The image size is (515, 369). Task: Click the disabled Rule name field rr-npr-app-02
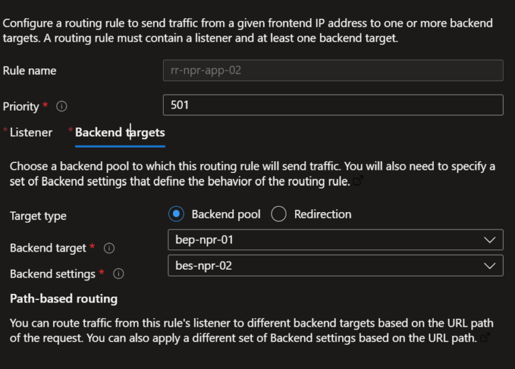pos(333,70)
